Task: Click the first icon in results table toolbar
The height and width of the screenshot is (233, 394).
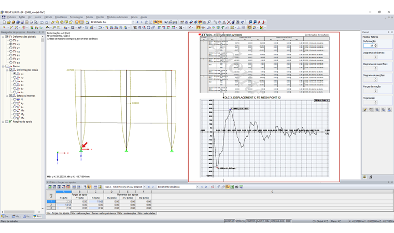Action: coord(50,187)
